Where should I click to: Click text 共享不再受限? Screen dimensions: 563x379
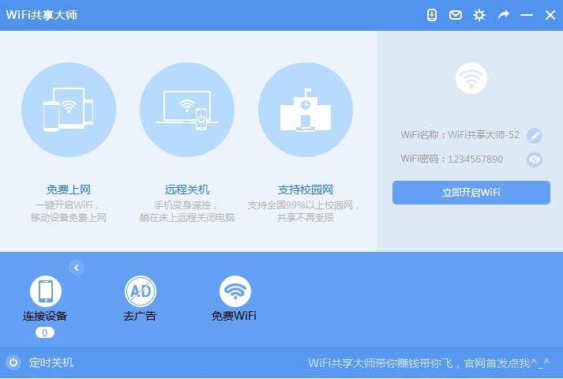point(306,217)
